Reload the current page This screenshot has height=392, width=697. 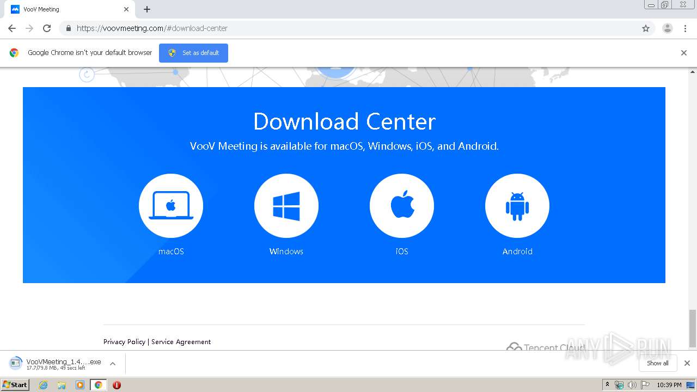47,28
